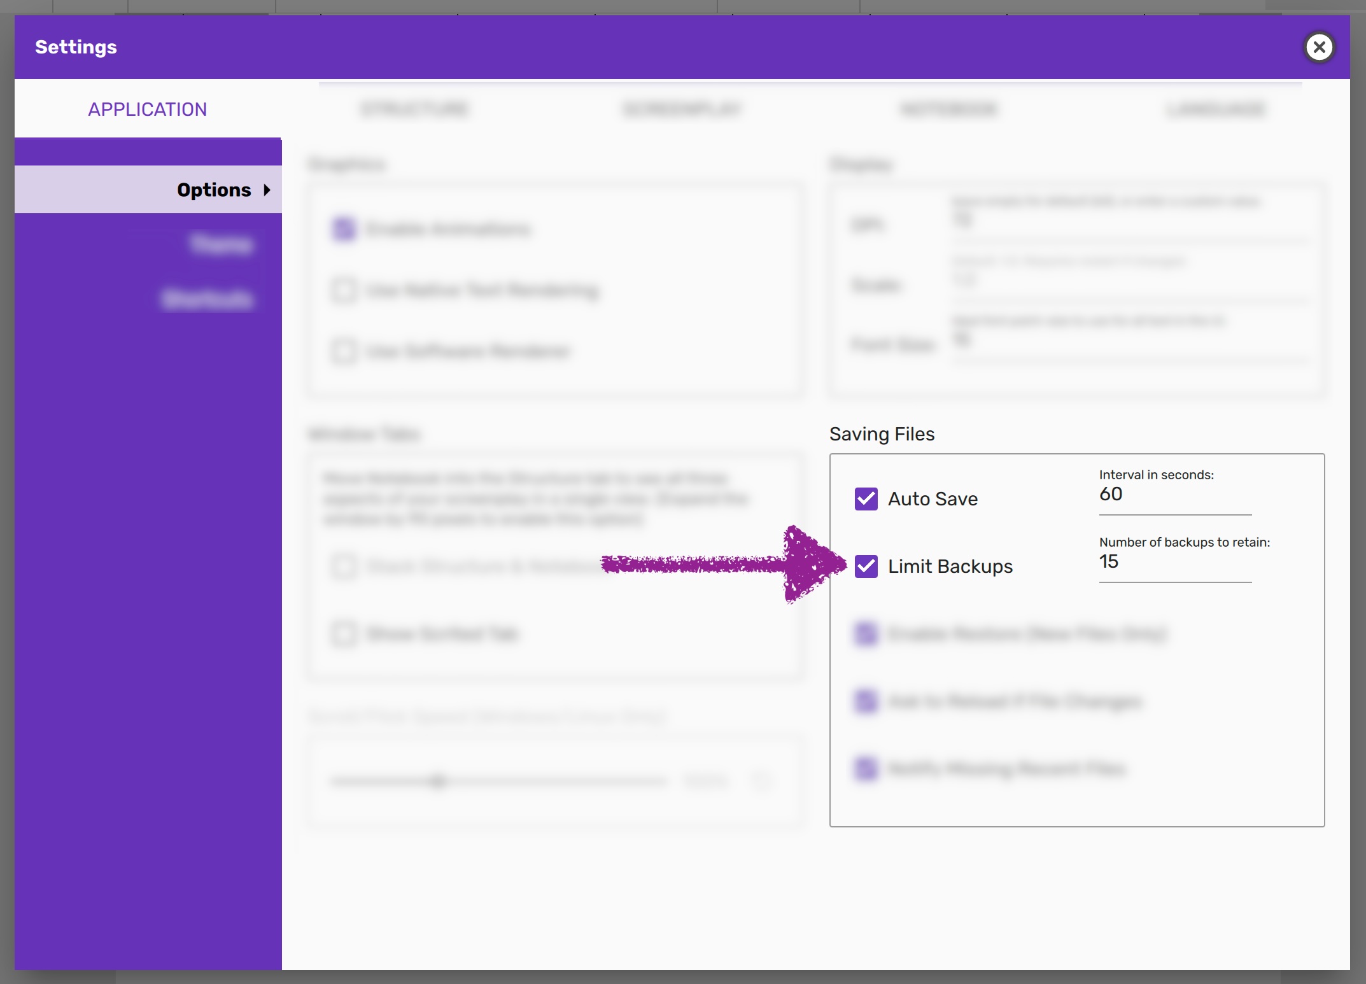
Task: Open the Theme sidebar section
Action: coord(221,244)
